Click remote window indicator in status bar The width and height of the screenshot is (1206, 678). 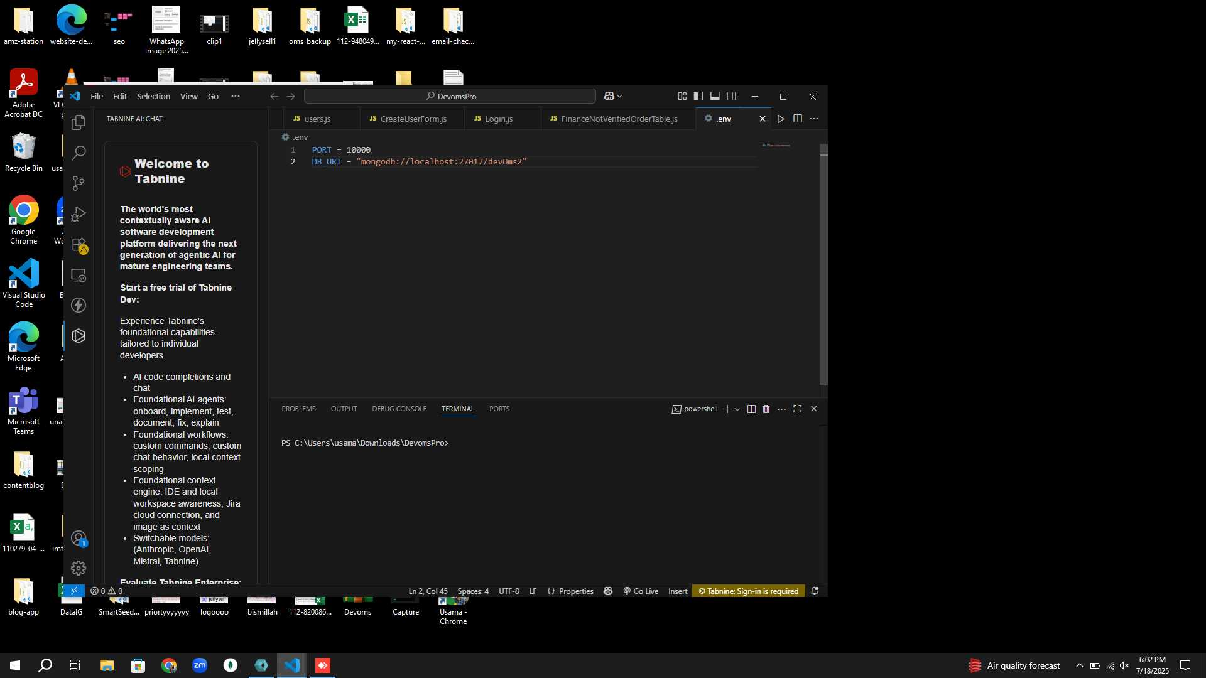(73, 591)
